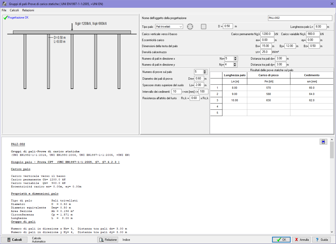Click the application icon in title bar

[x=4, y=4]
